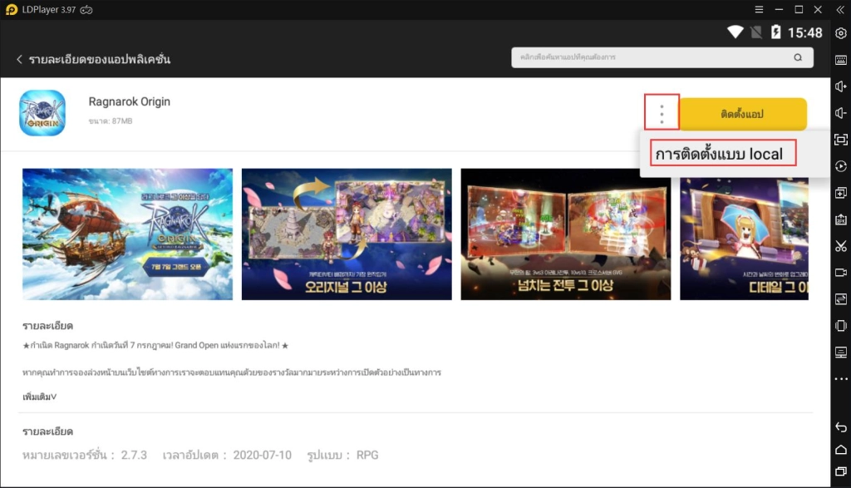Click yellow install app button
The width and height of the screenshot is (851, 488).
(742, 114)
